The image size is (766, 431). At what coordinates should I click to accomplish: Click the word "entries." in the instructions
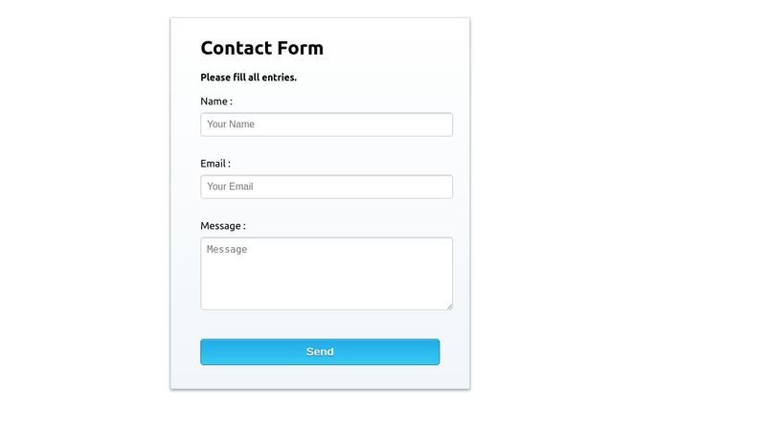[x=279, y=78]
